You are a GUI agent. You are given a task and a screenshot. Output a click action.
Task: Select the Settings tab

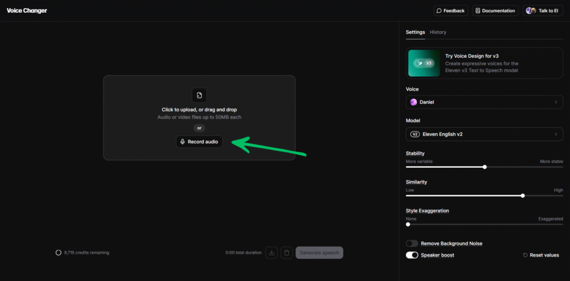(415, 32)
